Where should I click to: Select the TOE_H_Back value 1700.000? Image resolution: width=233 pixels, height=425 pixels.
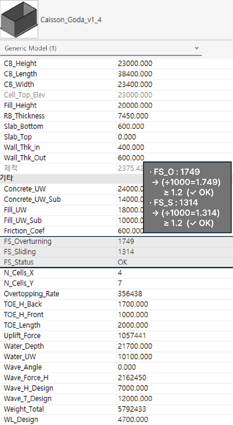pyautogui.click(x=133, y=304)
